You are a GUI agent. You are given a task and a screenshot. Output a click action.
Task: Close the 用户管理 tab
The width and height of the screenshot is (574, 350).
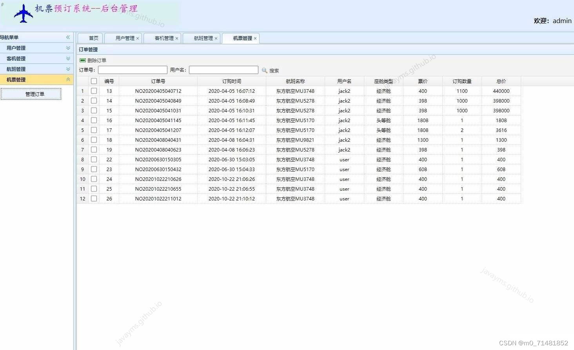(138, 38)
